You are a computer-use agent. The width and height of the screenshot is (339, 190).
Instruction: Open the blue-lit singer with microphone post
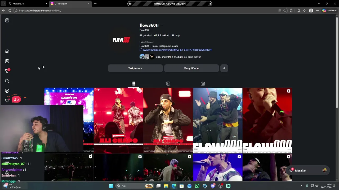point(218,167)
